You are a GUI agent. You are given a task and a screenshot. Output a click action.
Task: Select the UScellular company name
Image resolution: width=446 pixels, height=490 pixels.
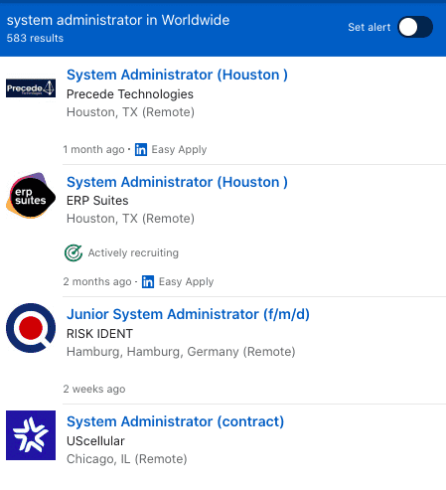click(x=95, y=441)
